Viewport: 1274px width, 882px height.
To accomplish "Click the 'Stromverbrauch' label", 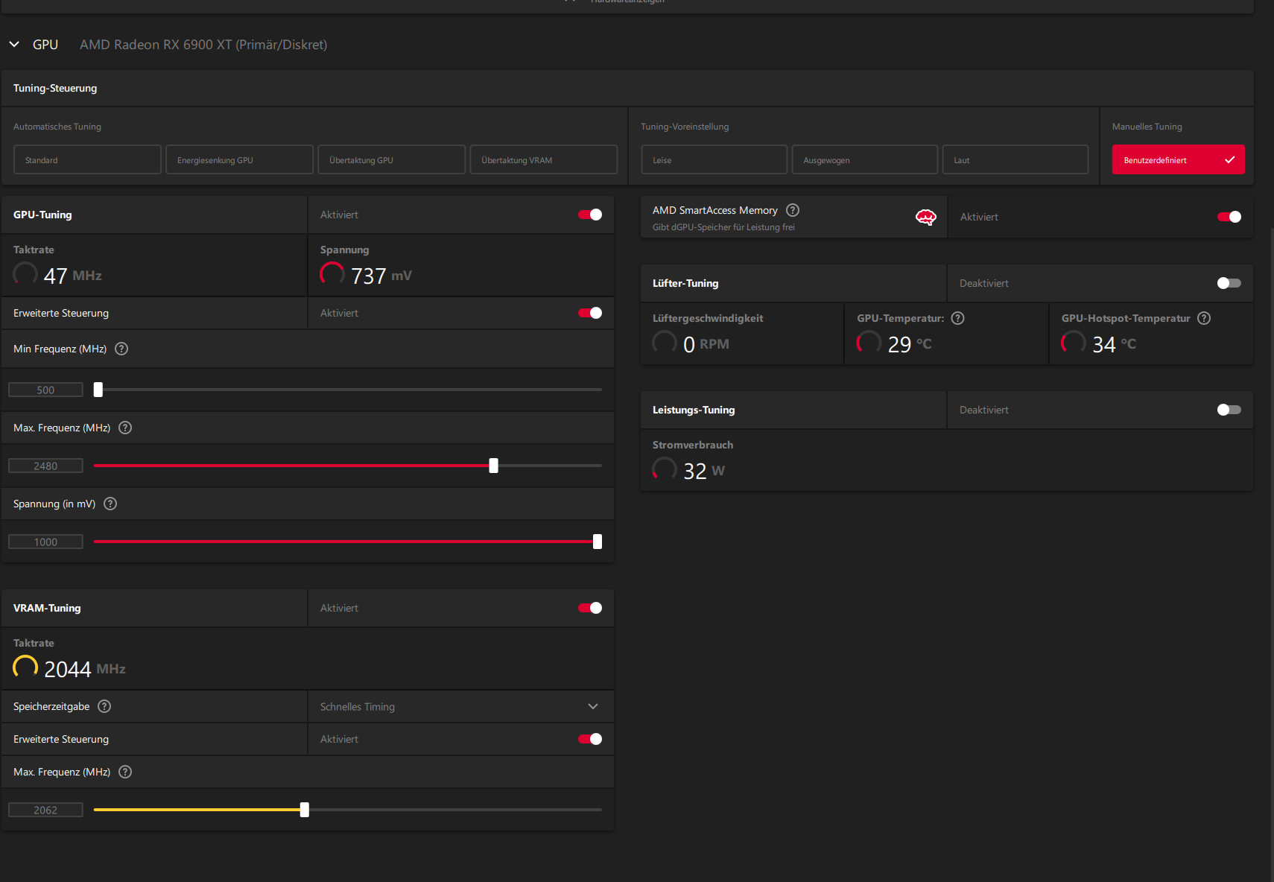I will point(693,445).
